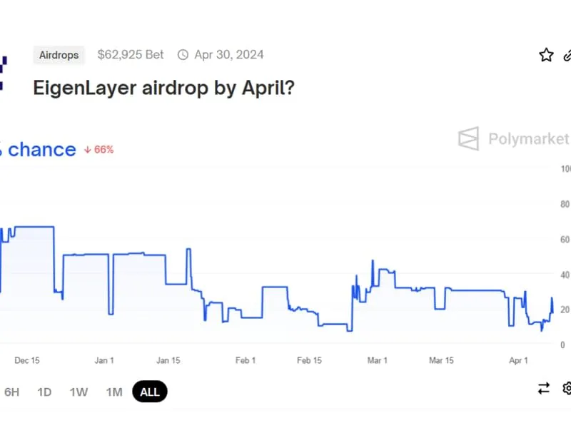Click the clock icon beside Apr 30, 2024
Image resolution: width=571 pixels, height=428 pixels.
click(x=183, y=54)
